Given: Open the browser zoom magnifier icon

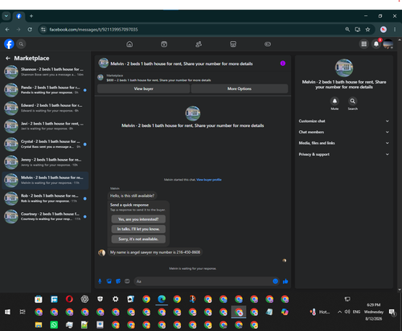Looking at the screenshot, I should [x=347, y=30].
